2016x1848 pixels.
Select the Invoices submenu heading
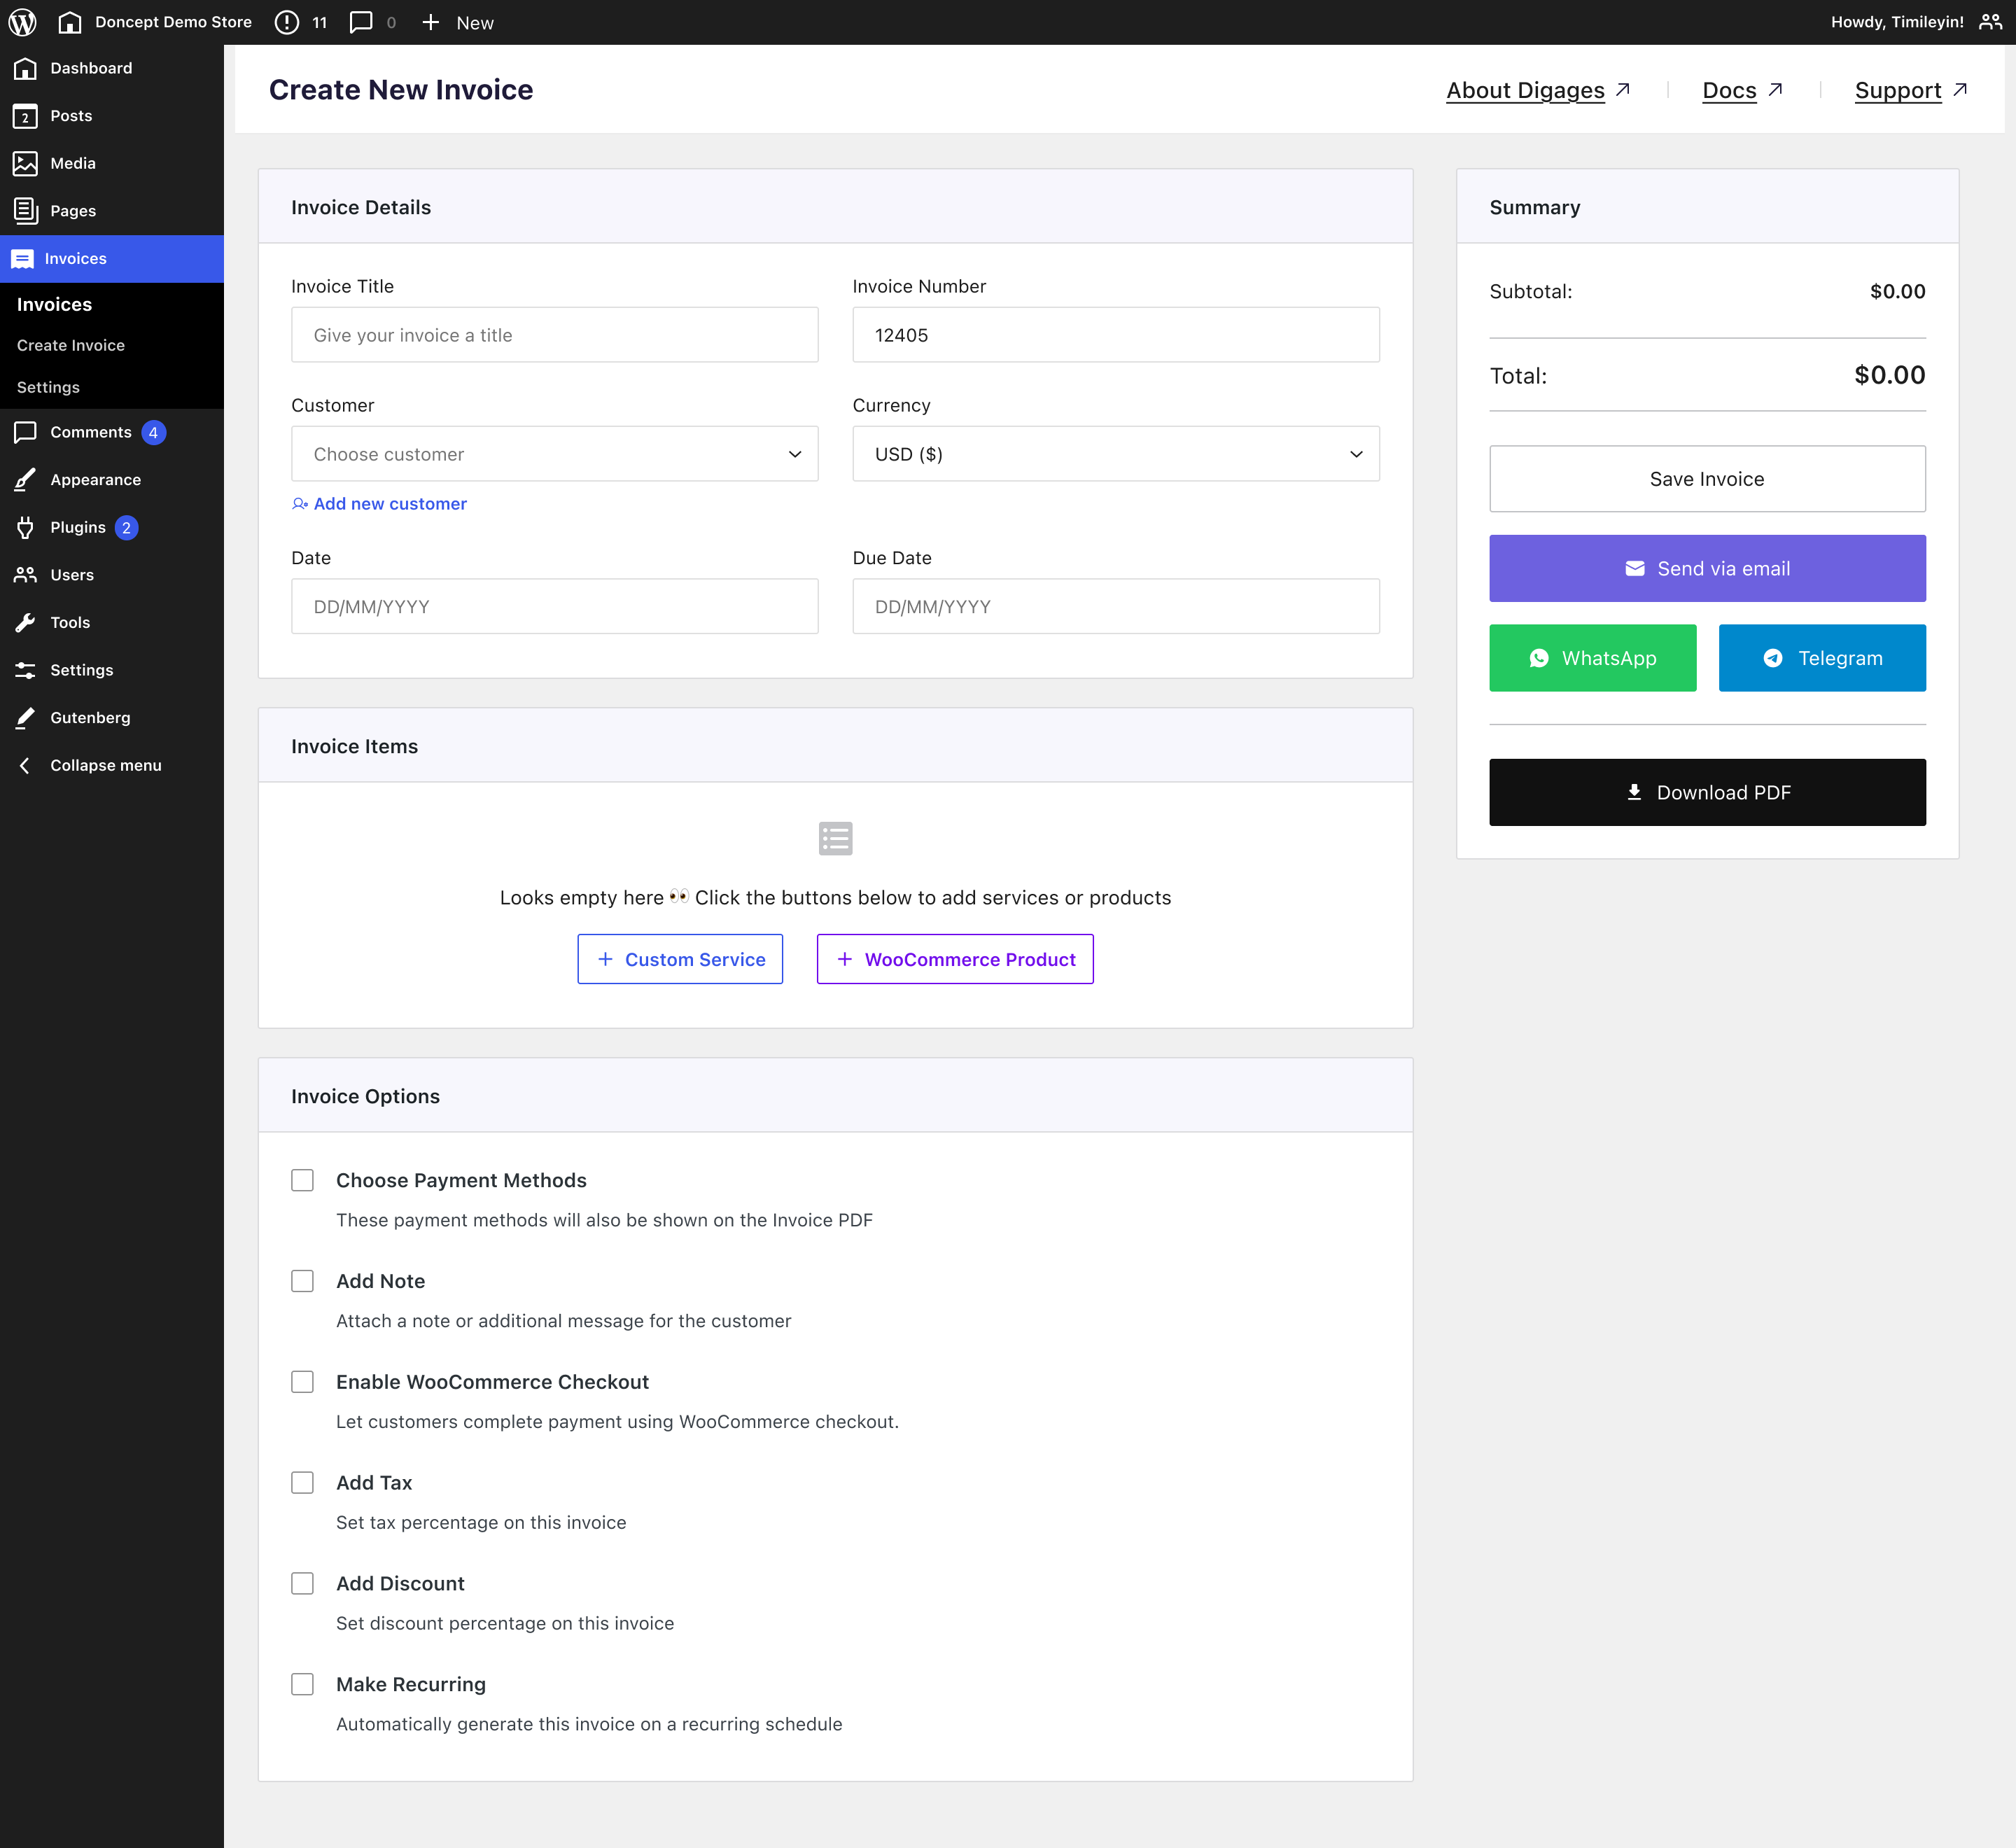pyautogui.click(x=54, y=304)
